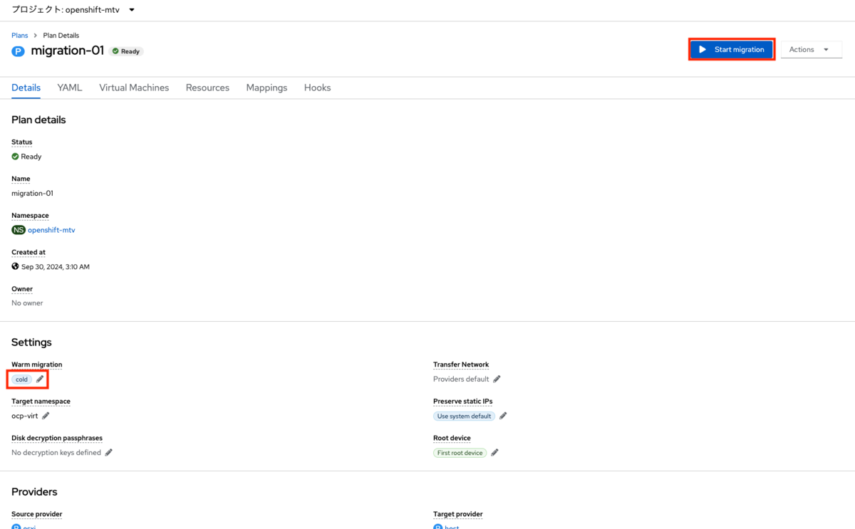Edit the Warm migration setting via pencil icon
The width and height of the screenshot is (855, 529).
coord(39,379)
